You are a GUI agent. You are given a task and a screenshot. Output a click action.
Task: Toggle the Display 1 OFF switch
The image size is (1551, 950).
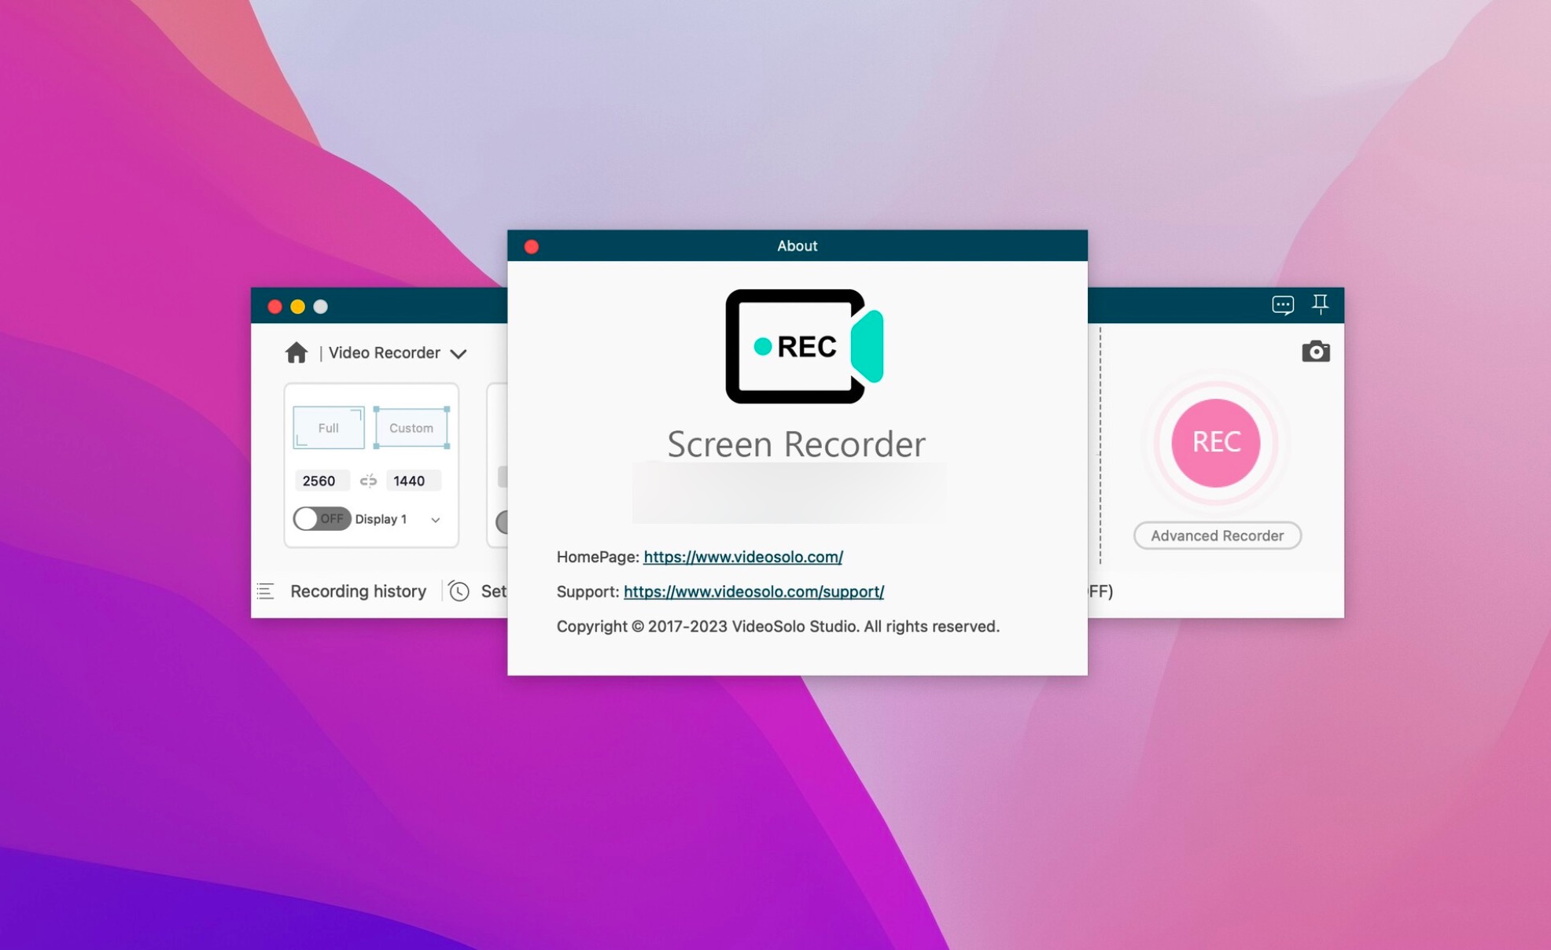pyautogui.click(x=322, y=519)
